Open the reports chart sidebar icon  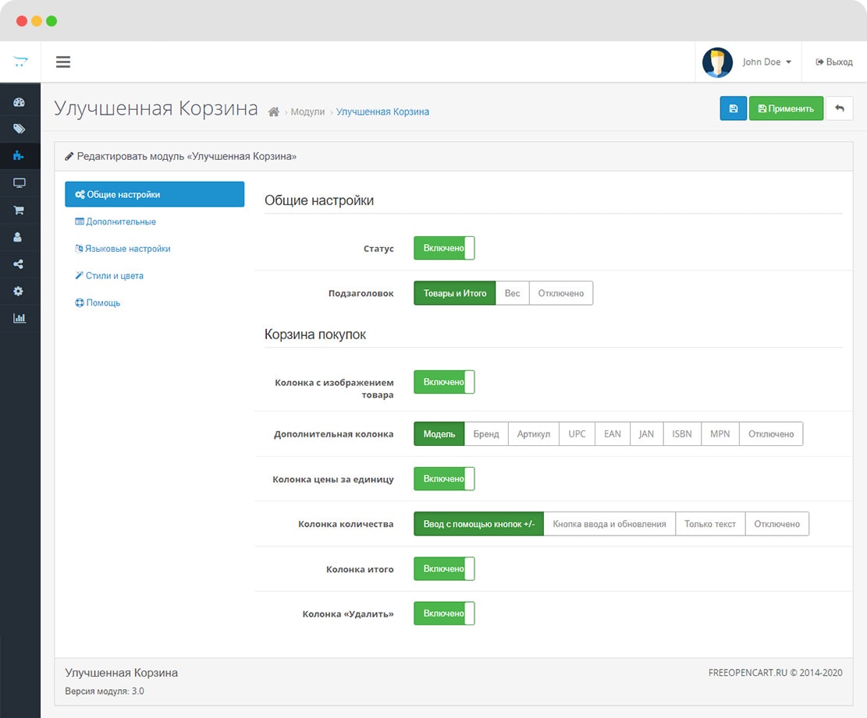pos(20,318)
